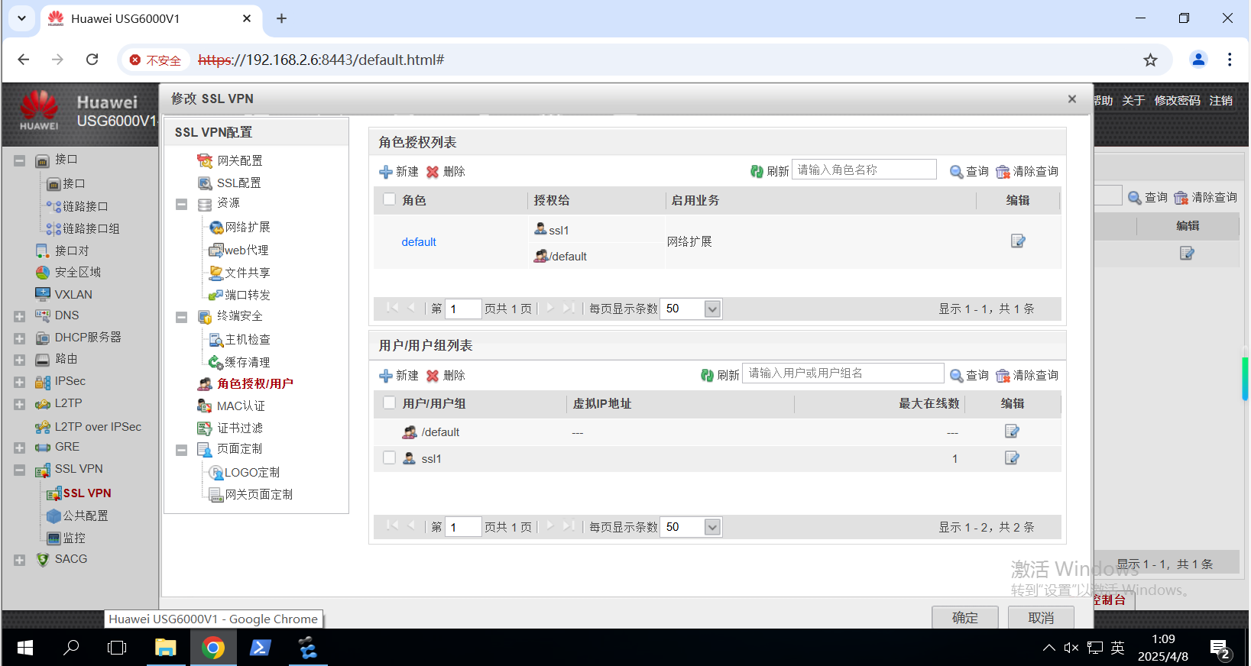Open PowerShell from taskbar

pos(261,648)
